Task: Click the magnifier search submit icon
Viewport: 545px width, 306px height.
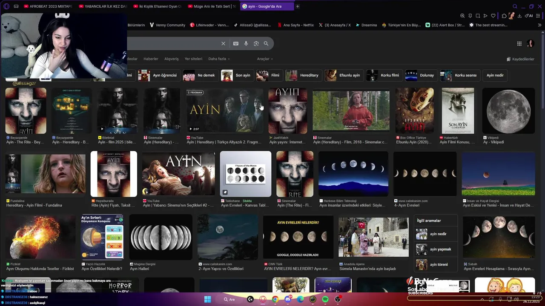Action: 266,43
